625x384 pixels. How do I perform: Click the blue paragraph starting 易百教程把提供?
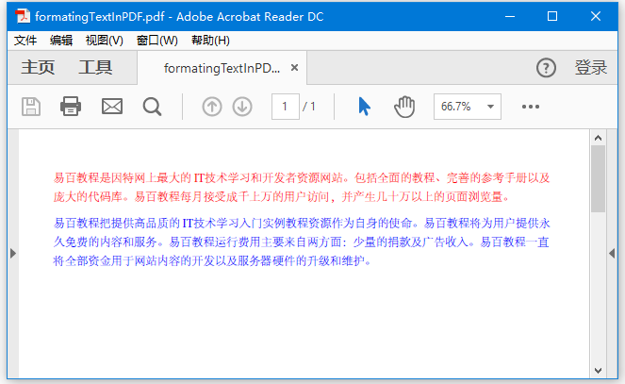tap(302, 242)
